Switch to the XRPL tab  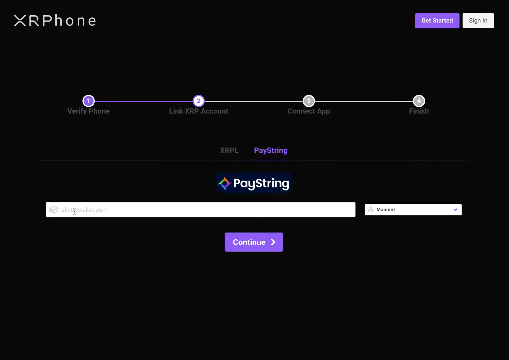point(229,150)
